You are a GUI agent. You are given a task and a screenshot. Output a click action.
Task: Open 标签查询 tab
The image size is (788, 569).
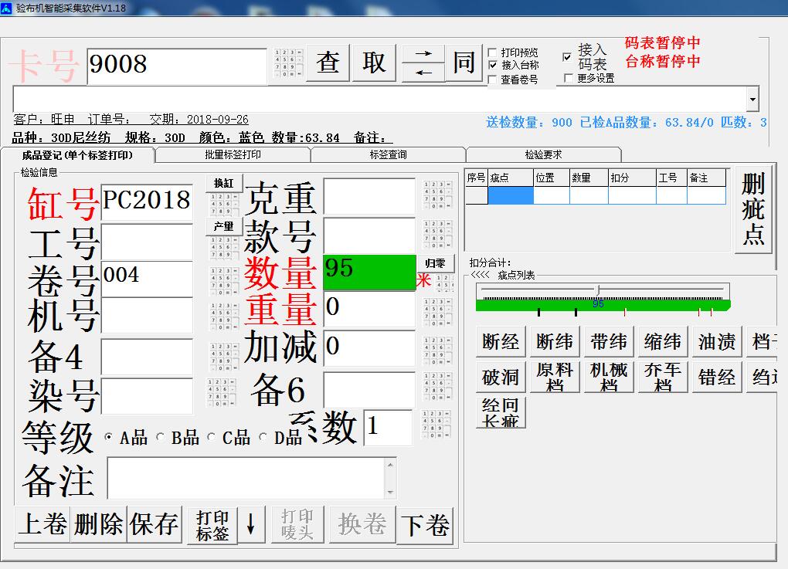coord(388,154)
